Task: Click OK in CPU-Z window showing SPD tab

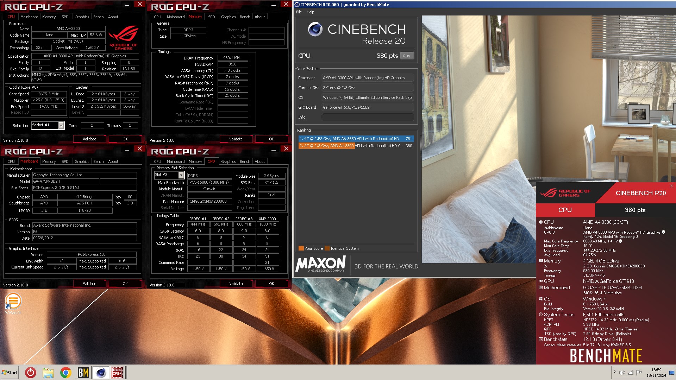Action: pos(271,284)
